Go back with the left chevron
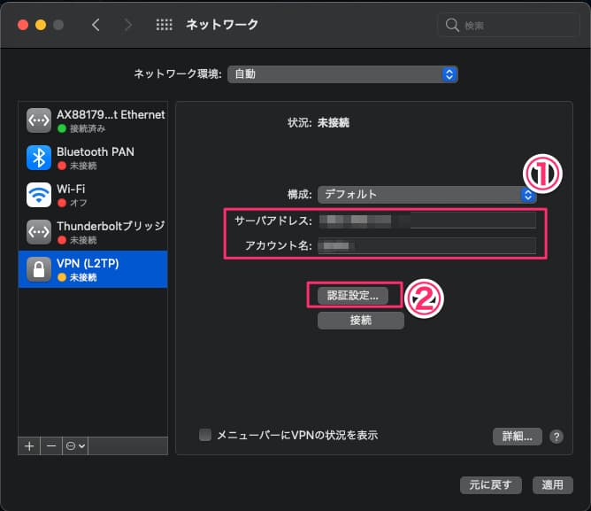Screen dimensions: 591x511 [96, 25]
